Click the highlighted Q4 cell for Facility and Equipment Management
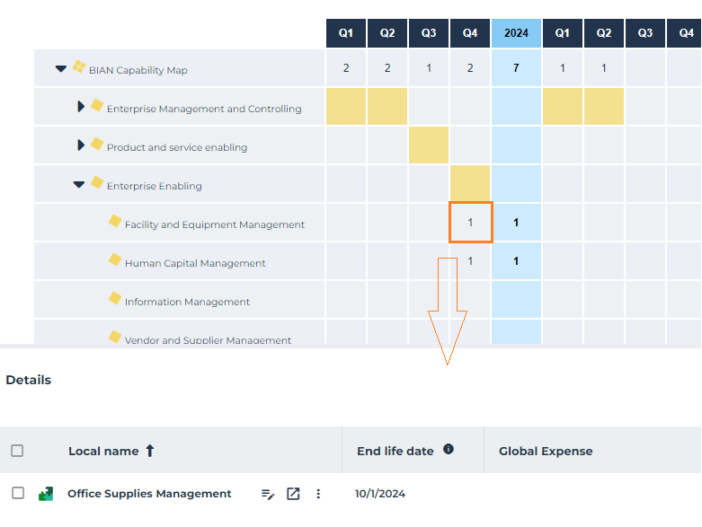This screenshot has height=527, width=702. tap(470, 223)
